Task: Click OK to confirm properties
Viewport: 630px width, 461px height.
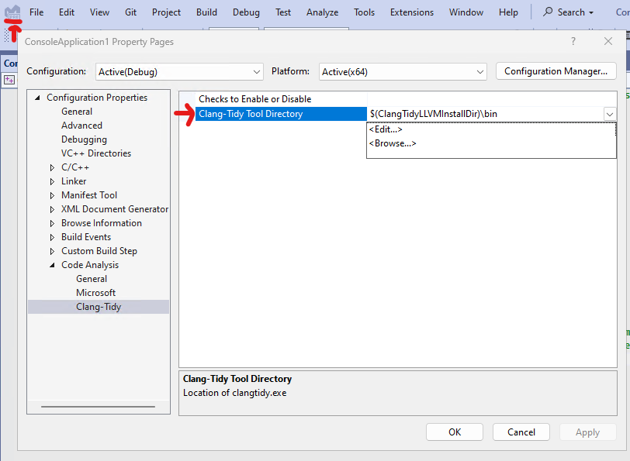Action: [x=455, y=432]
